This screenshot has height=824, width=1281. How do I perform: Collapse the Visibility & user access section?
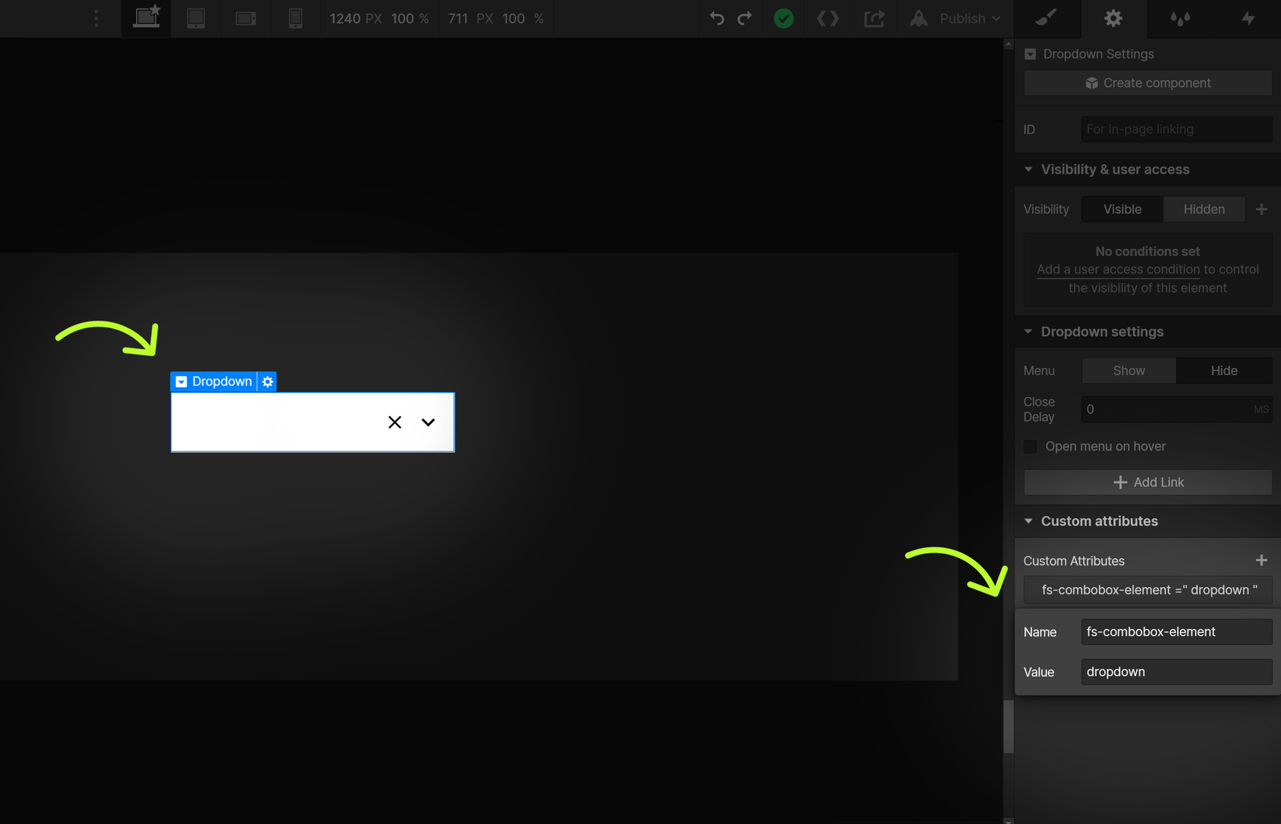[x=1029, y=169]
